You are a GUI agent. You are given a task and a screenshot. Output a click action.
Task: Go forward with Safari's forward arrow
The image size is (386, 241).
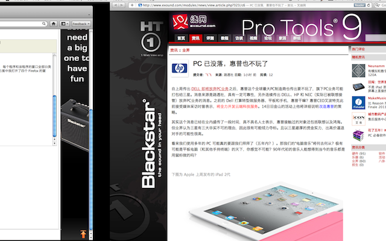(121, 5)
